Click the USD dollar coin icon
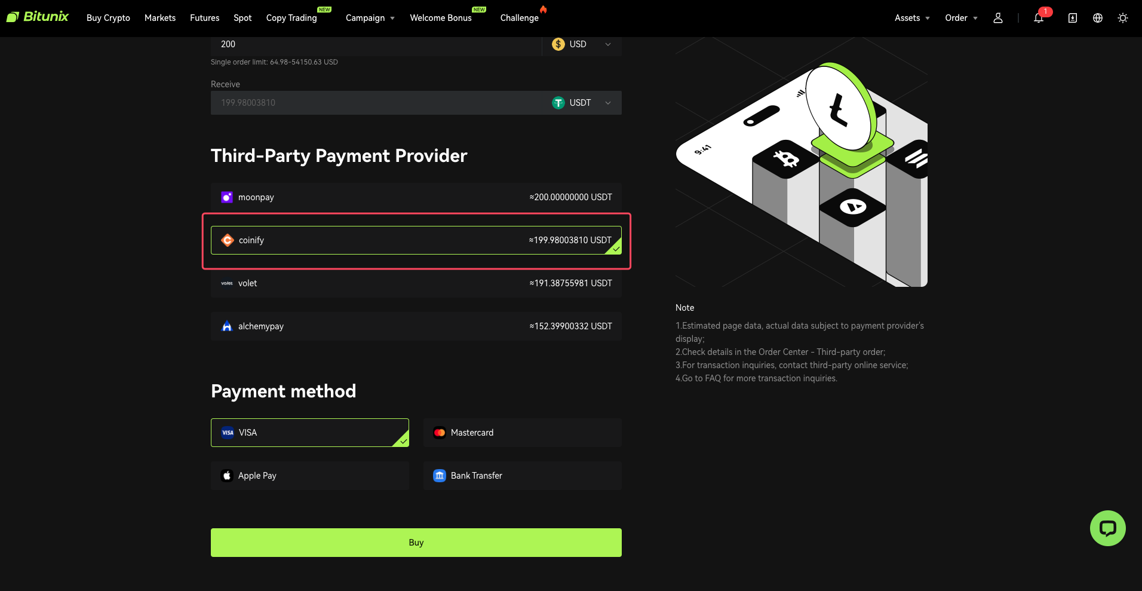This screenshot has height=591, width=1142. tap(558, 44)
